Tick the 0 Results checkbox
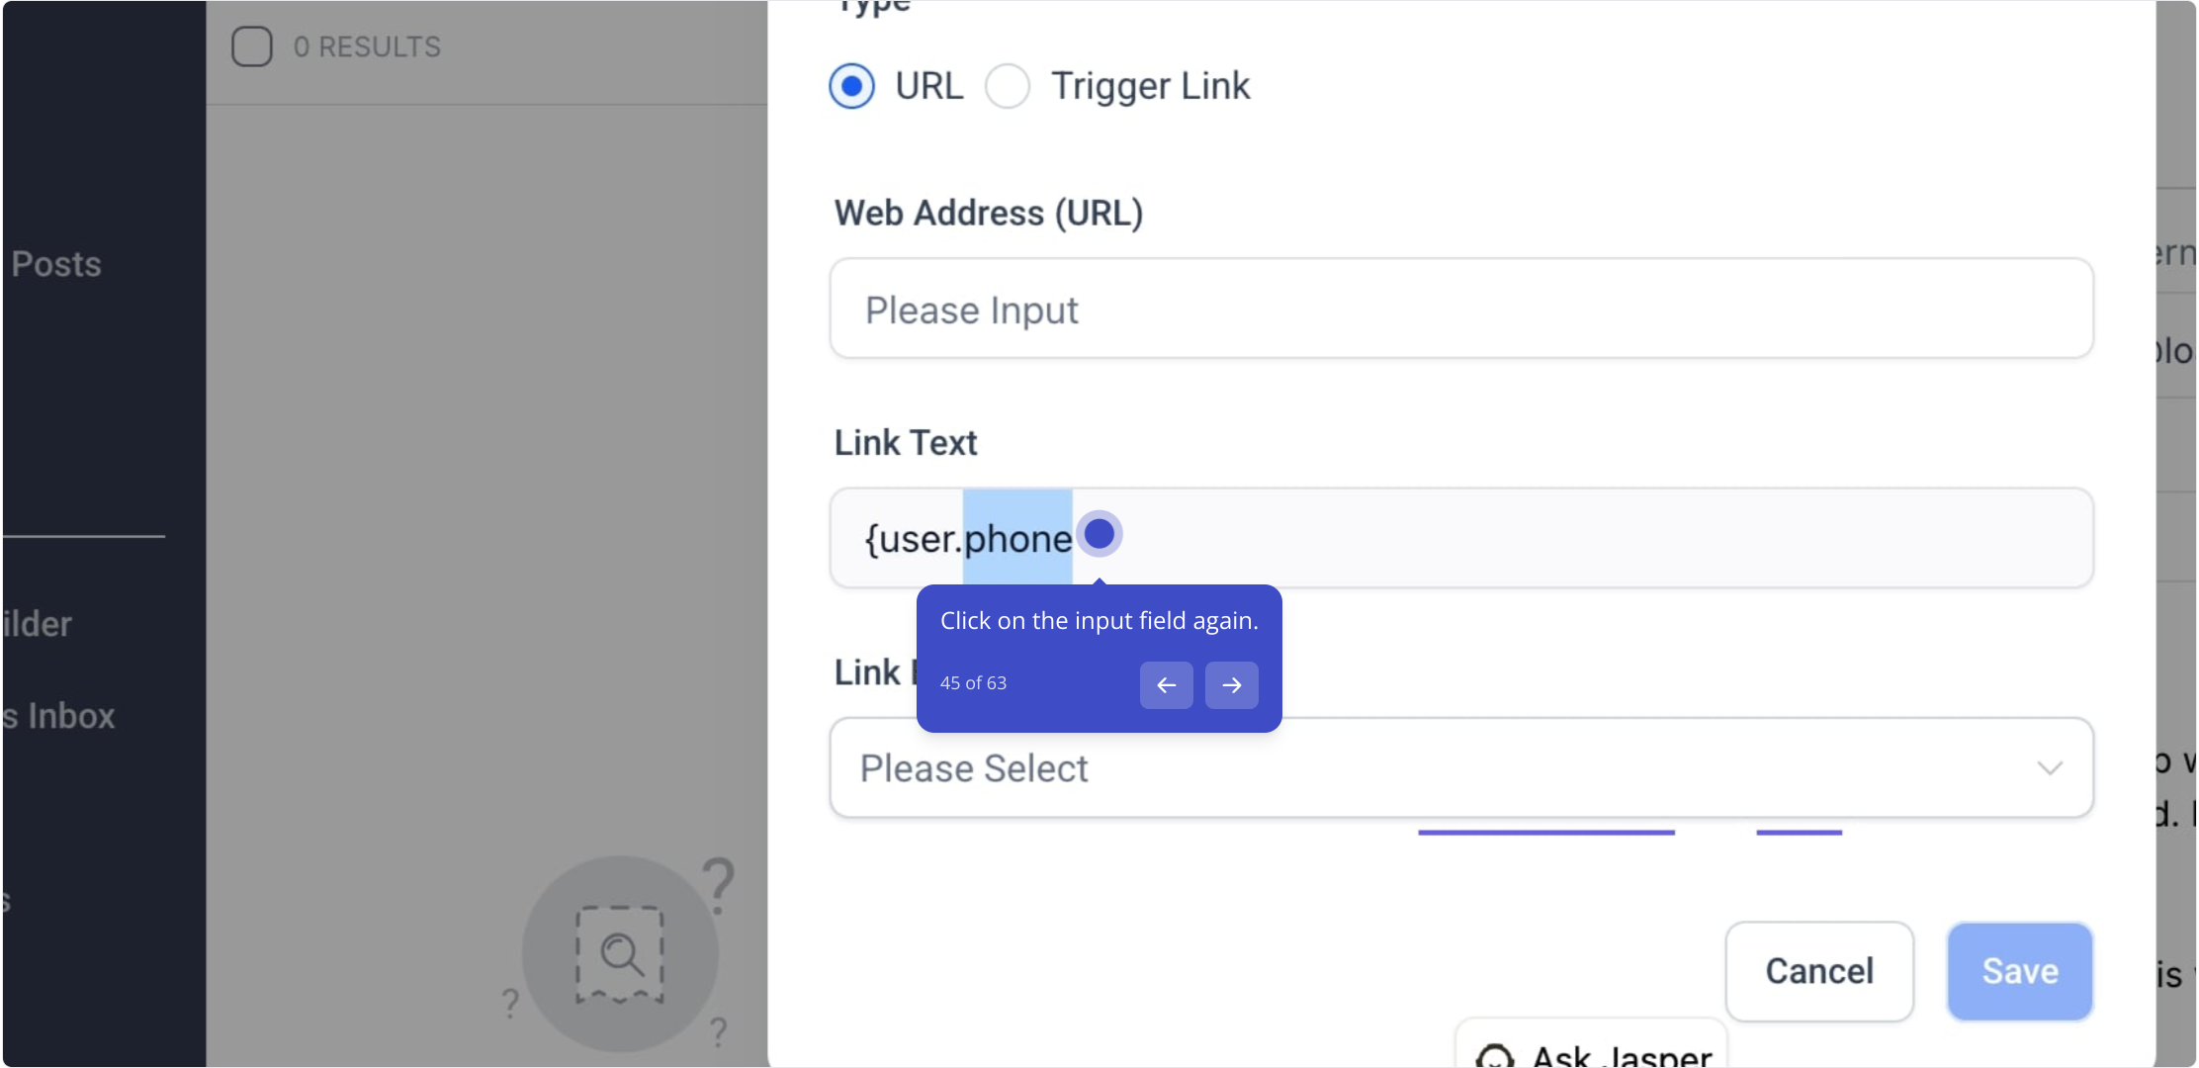2199x1068 pixels. 252,46
